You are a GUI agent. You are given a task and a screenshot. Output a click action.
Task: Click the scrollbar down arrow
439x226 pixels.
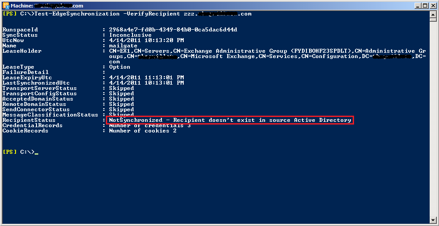coord(433,220)
